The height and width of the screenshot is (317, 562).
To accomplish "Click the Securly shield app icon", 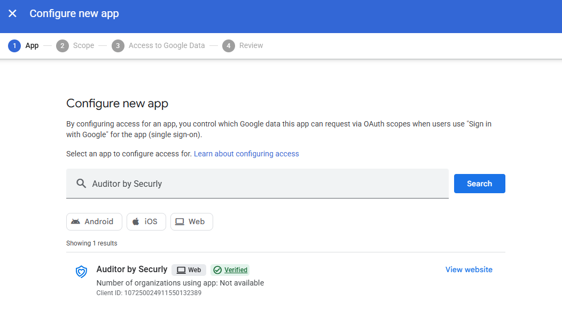I will [x=81, y=272].
